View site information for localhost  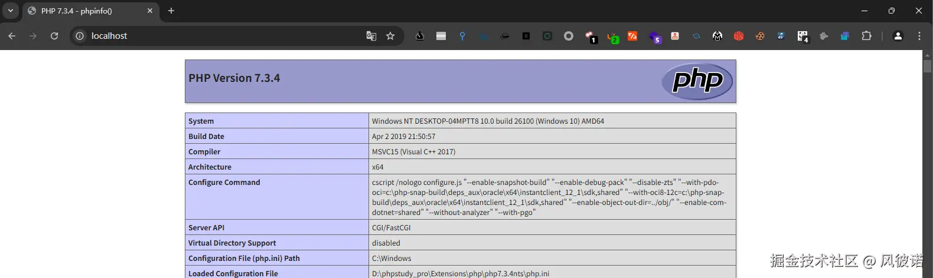pyautogui.click(x=80, y=36)
